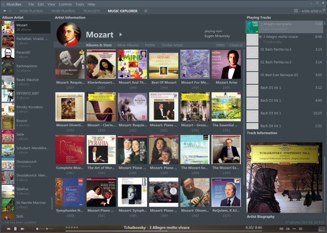This screenshot has height=233, width=327.
Task: Switch to the Similar Artists view
Action: (172, 45)
